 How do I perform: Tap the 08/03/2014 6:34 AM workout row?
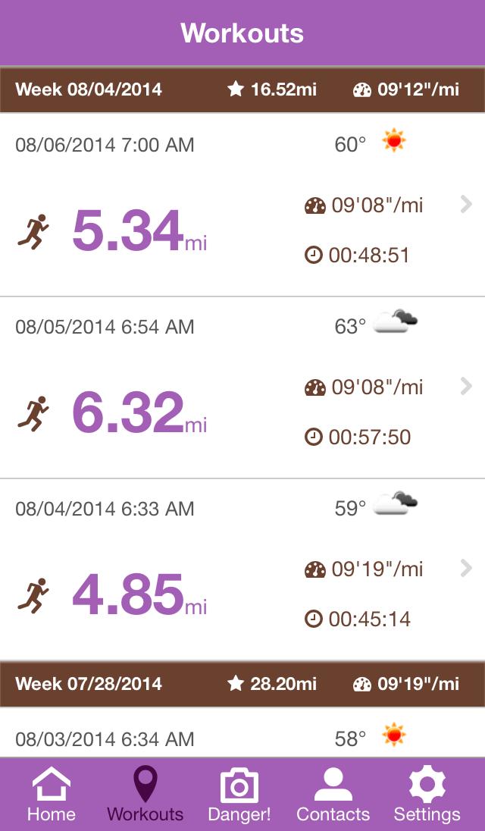(x=105, y=738)
